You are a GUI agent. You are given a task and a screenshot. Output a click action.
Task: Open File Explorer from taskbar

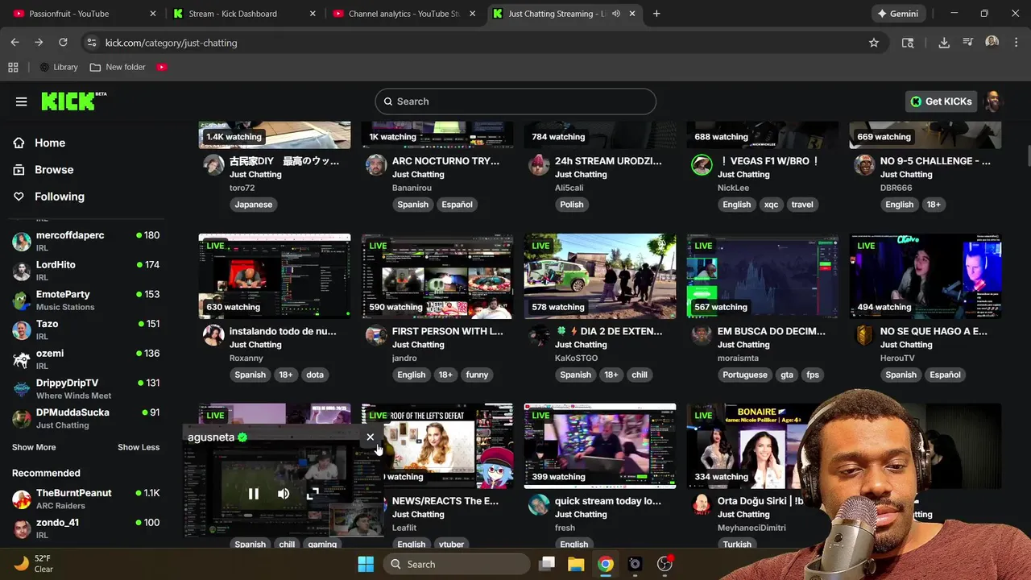click(576, 564)
